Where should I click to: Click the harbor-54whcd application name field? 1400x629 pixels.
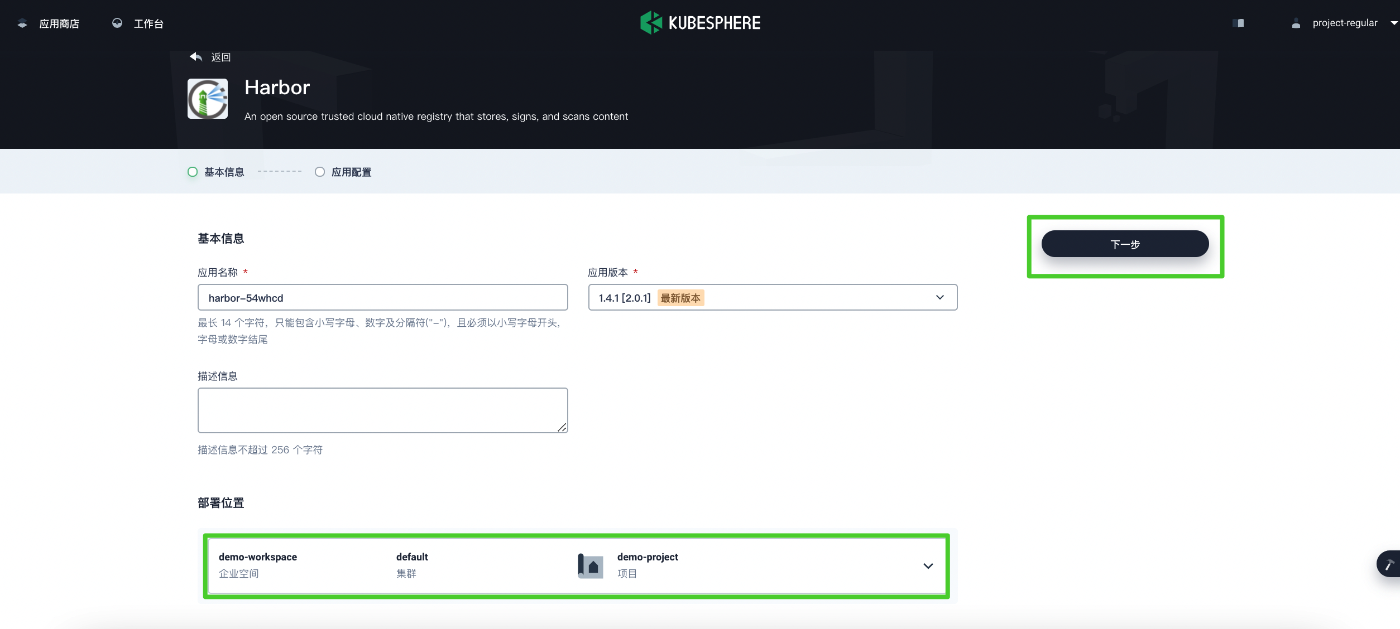(x=382, y=297)
